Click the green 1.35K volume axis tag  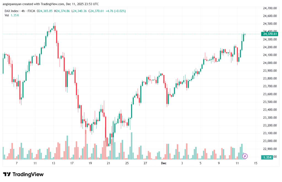[x=268, y=157]
